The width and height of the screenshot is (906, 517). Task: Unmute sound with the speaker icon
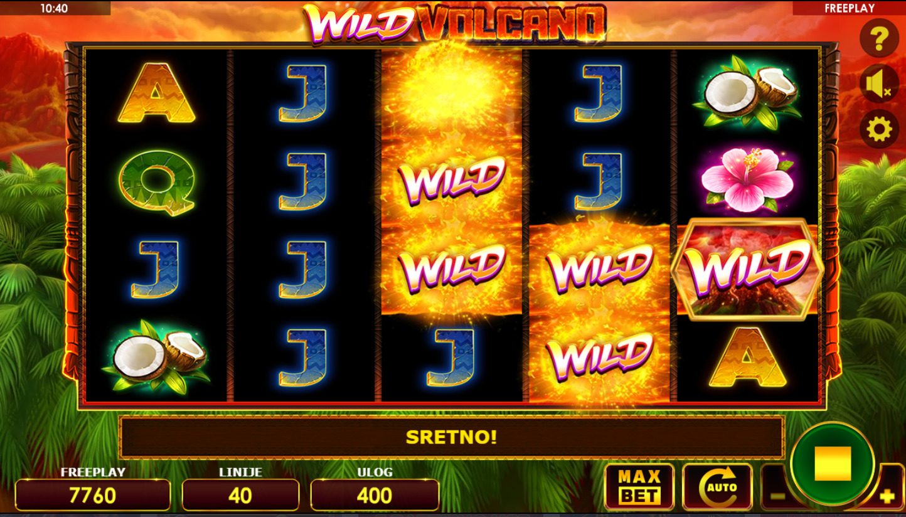(x=879, y=84)
